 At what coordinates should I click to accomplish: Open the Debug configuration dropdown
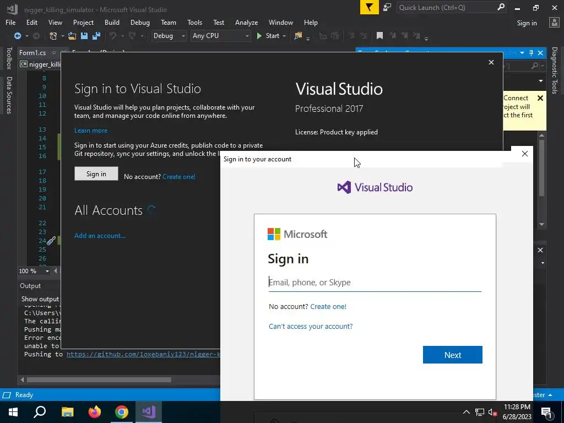pos(169,36)
